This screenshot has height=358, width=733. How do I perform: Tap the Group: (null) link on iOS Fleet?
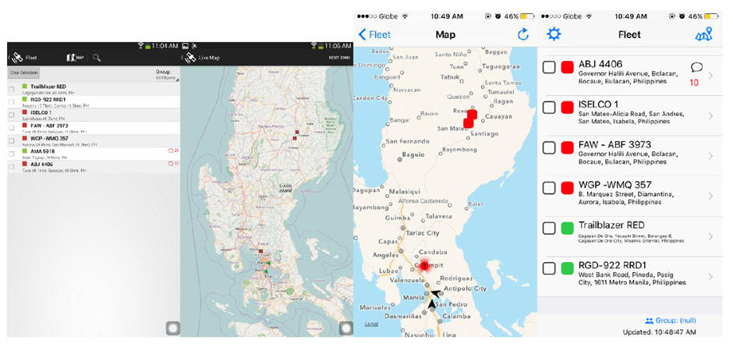[x=671, y=321]
